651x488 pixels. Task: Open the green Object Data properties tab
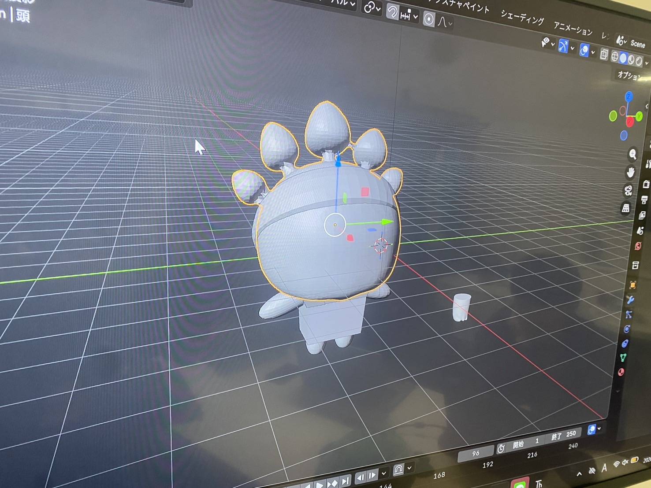(623, 358)
